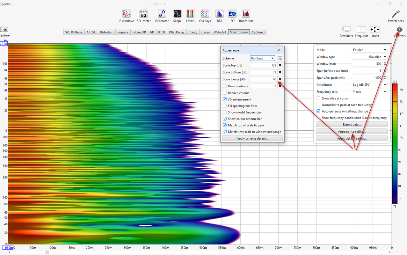Click the 20,0k axis limit box
The height and width of the screenshot is (255, 407).
[x=4, y=44]
